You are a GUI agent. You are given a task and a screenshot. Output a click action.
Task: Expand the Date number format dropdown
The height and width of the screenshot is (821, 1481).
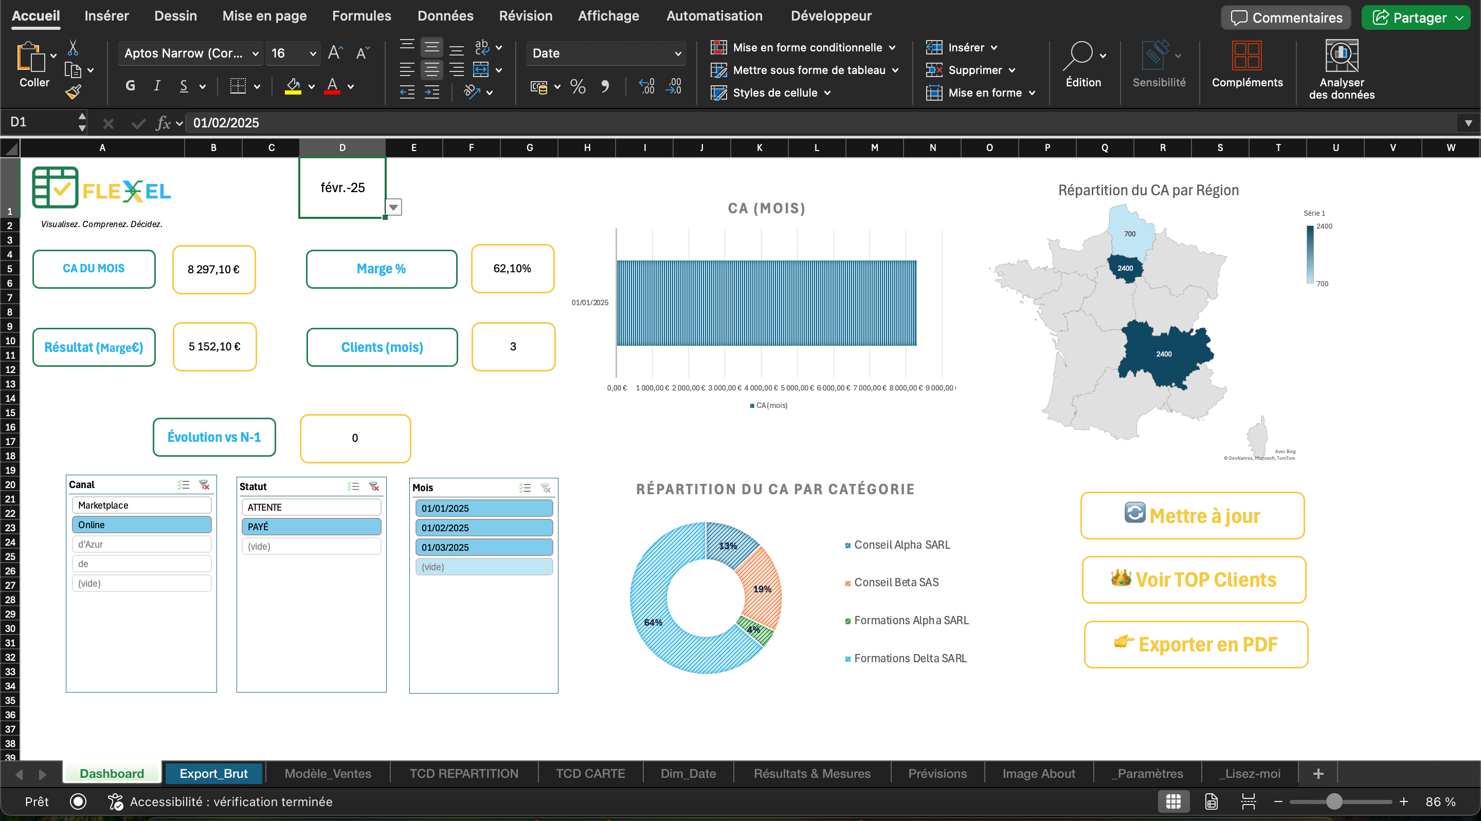click(677, 53)
